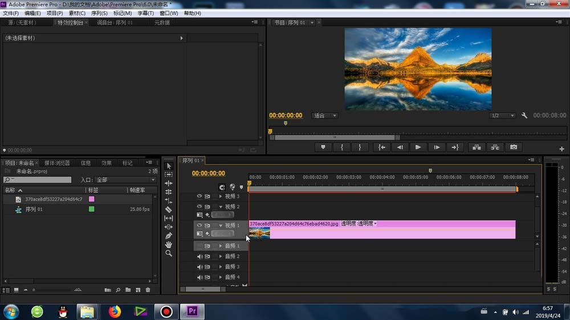
Task: Collapse the 视频 1 track
Action: tap(221, 225)
